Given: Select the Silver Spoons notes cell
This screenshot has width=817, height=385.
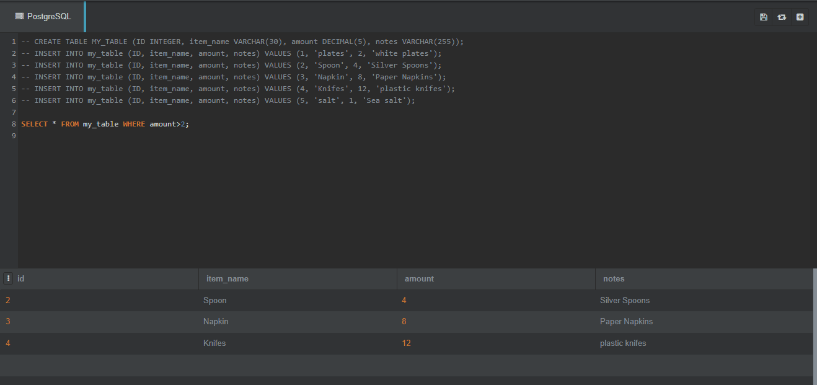Looking at the screenshot, I should coord(704,301).
